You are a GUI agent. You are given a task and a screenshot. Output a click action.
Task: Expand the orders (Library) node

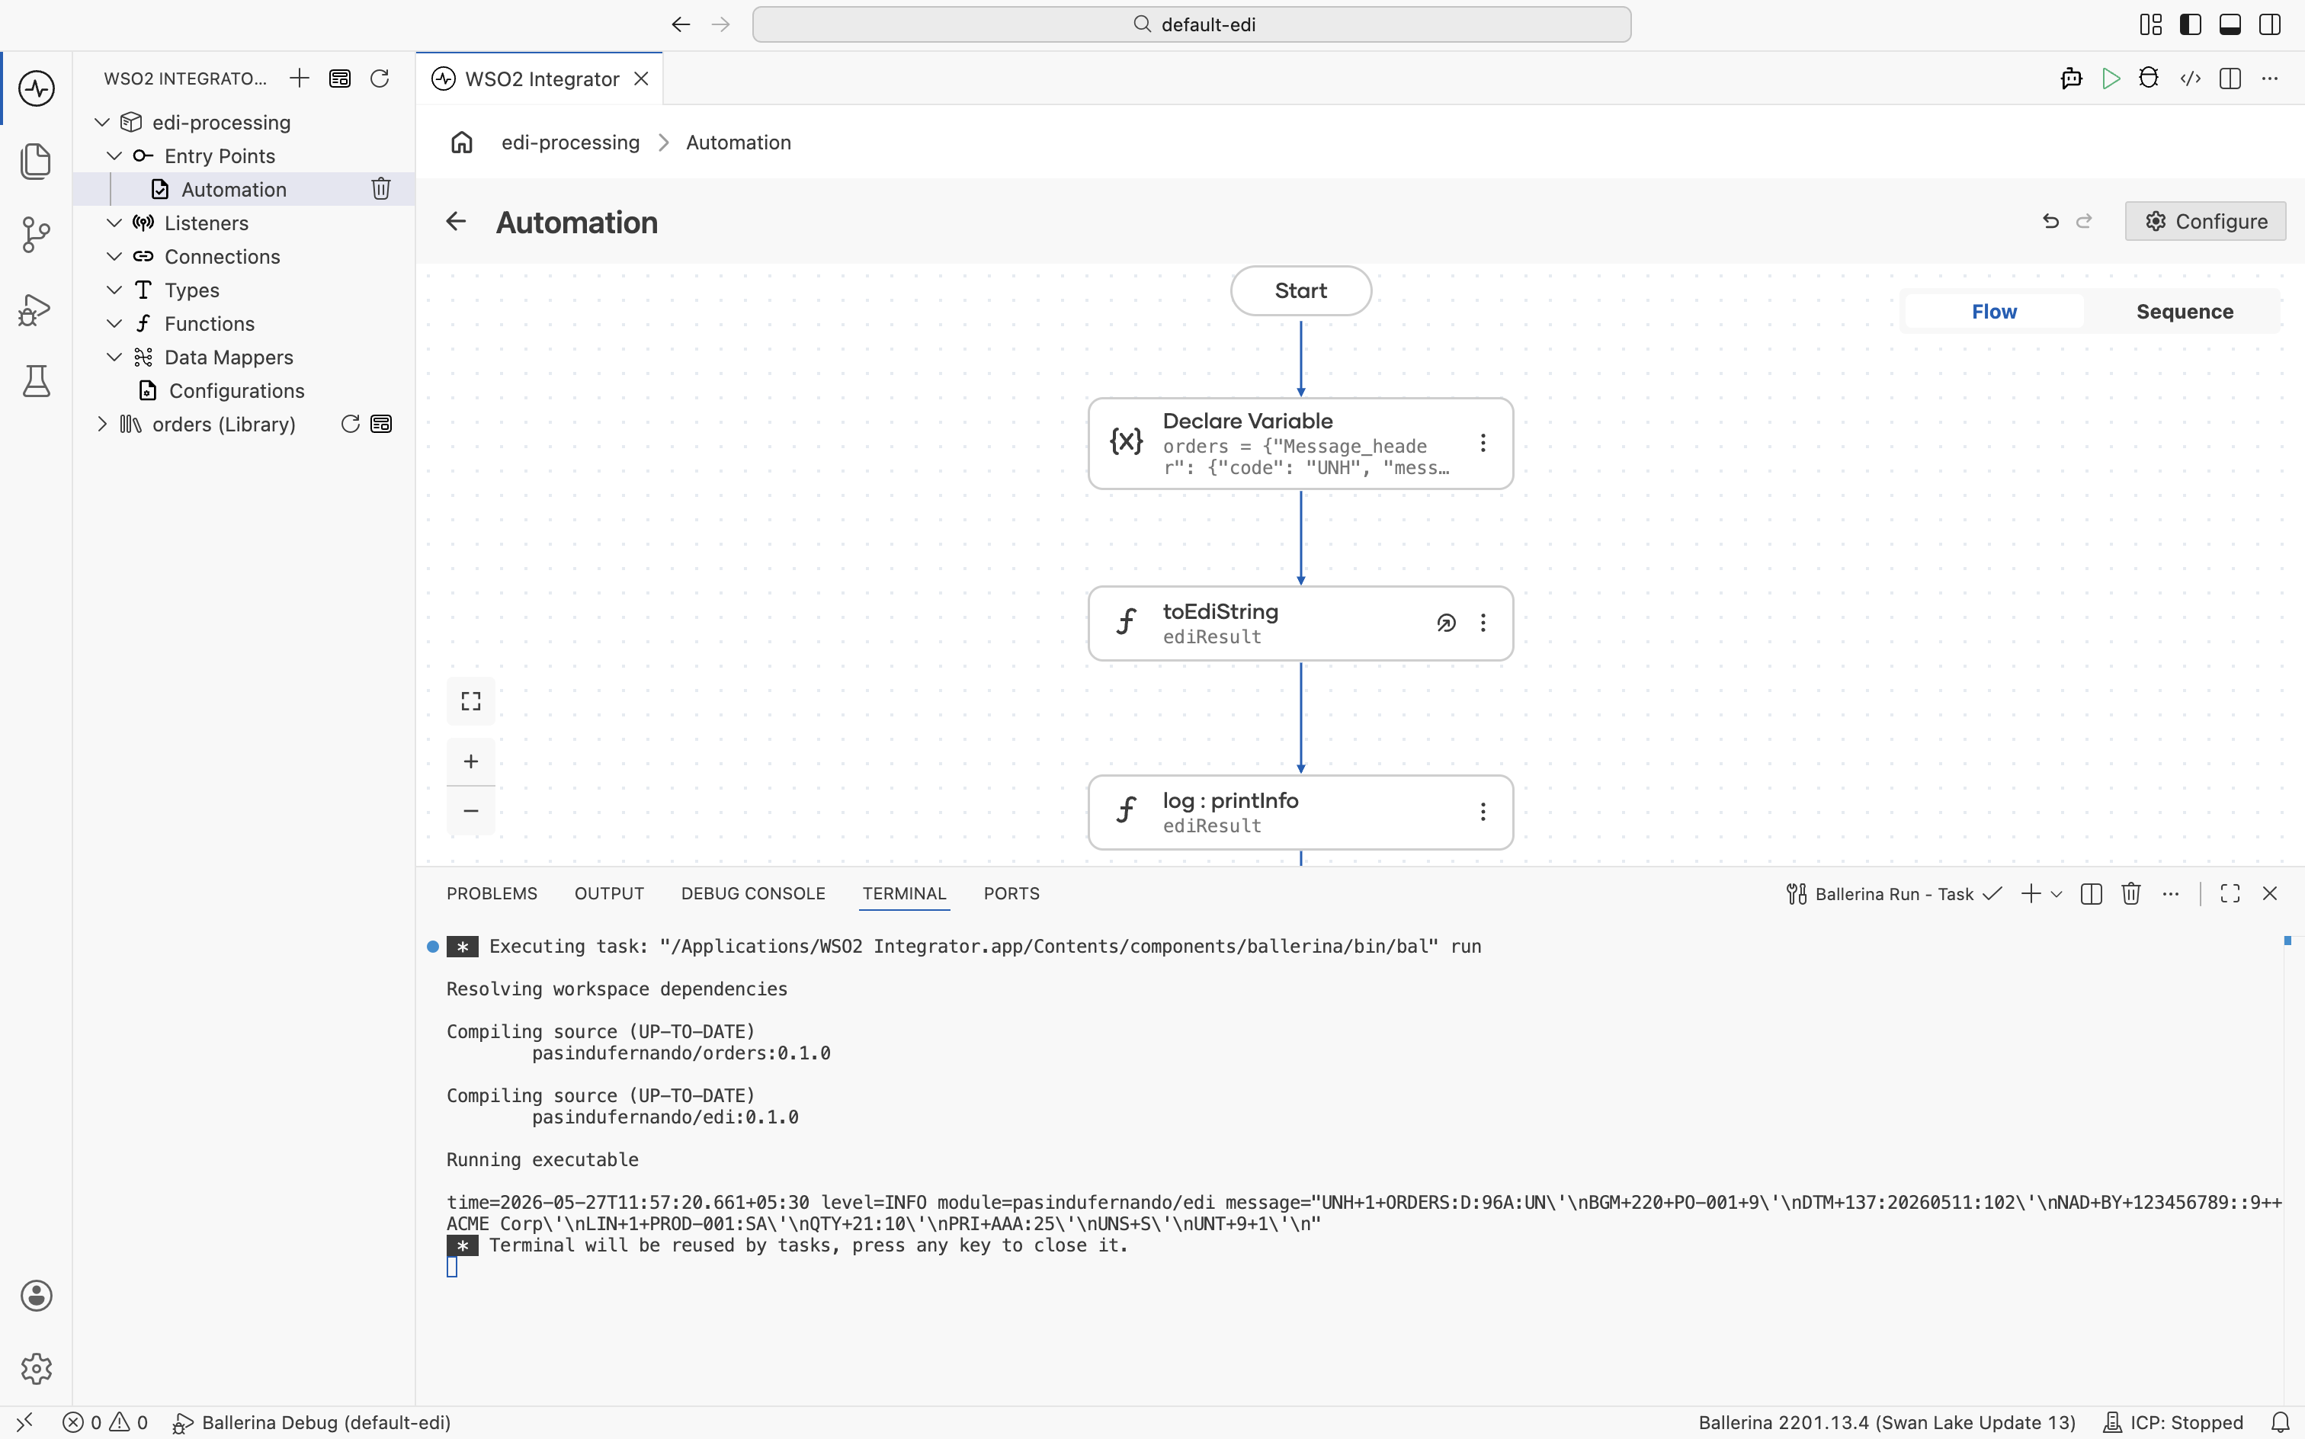[x=102, y=424]
